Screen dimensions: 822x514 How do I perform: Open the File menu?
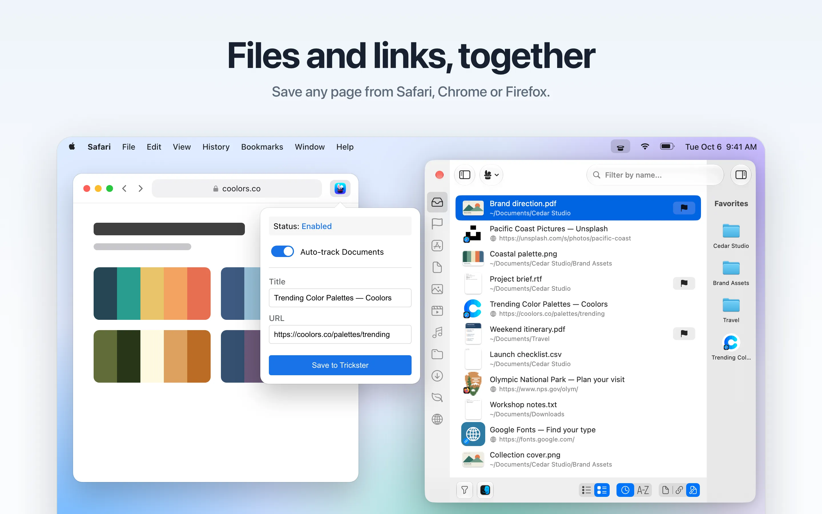click(129, 147)
